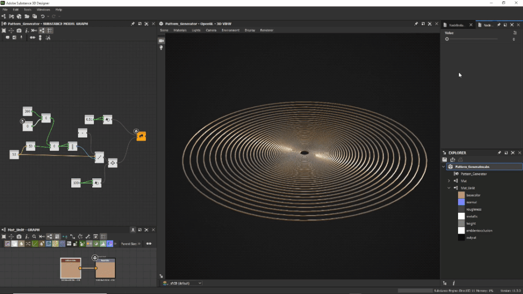The image size is (523, 294).
Task: Expand the Mat graph in the Explorer
Action: pos(449,181)
